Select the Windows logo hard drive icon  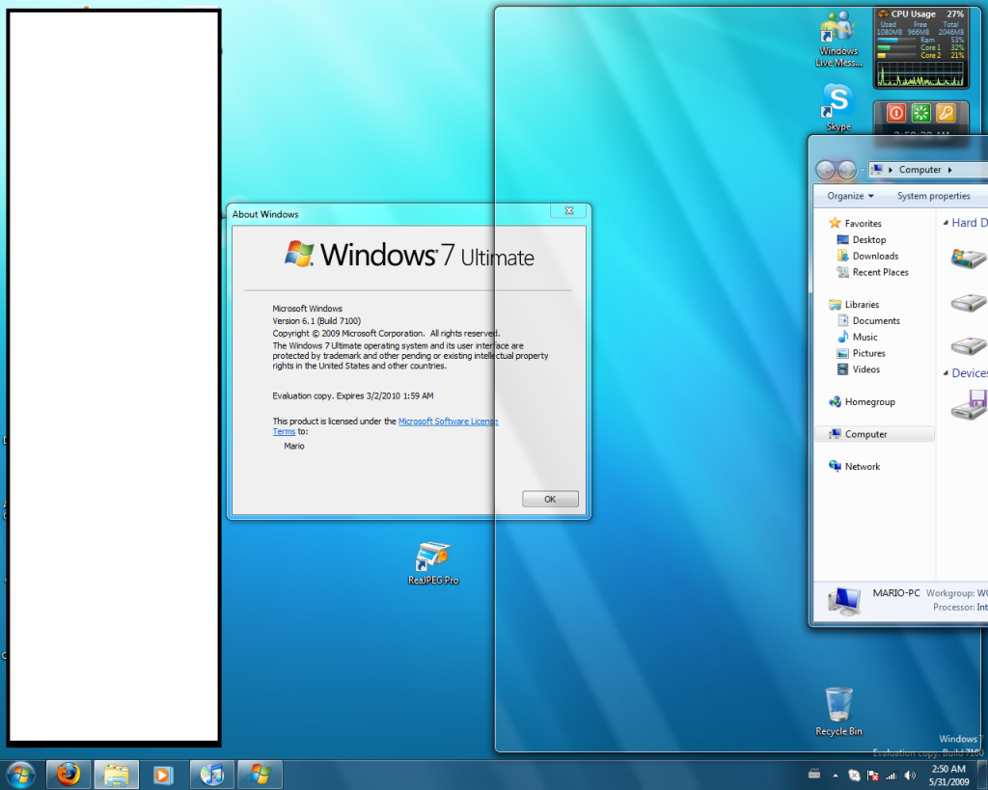968,259
